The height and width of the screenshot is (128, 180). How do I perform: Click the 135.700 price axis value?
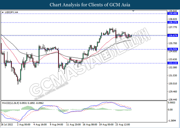tap(173, 43)
